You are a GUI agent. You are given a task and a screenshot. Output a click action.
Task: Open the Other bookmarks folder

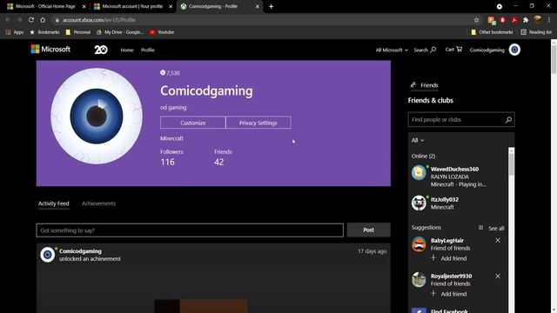point(492,32)
